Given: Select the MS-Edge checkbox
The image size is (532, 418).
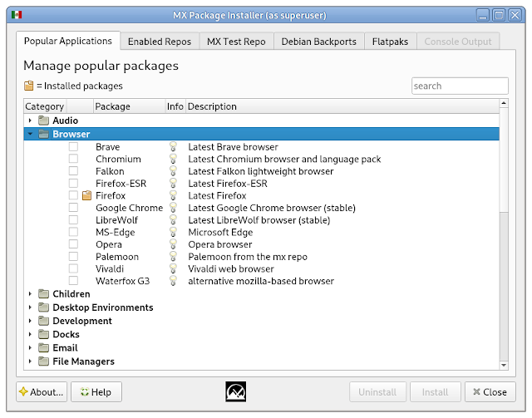Looking at the screenshot, I should click(x=73, y=232).
